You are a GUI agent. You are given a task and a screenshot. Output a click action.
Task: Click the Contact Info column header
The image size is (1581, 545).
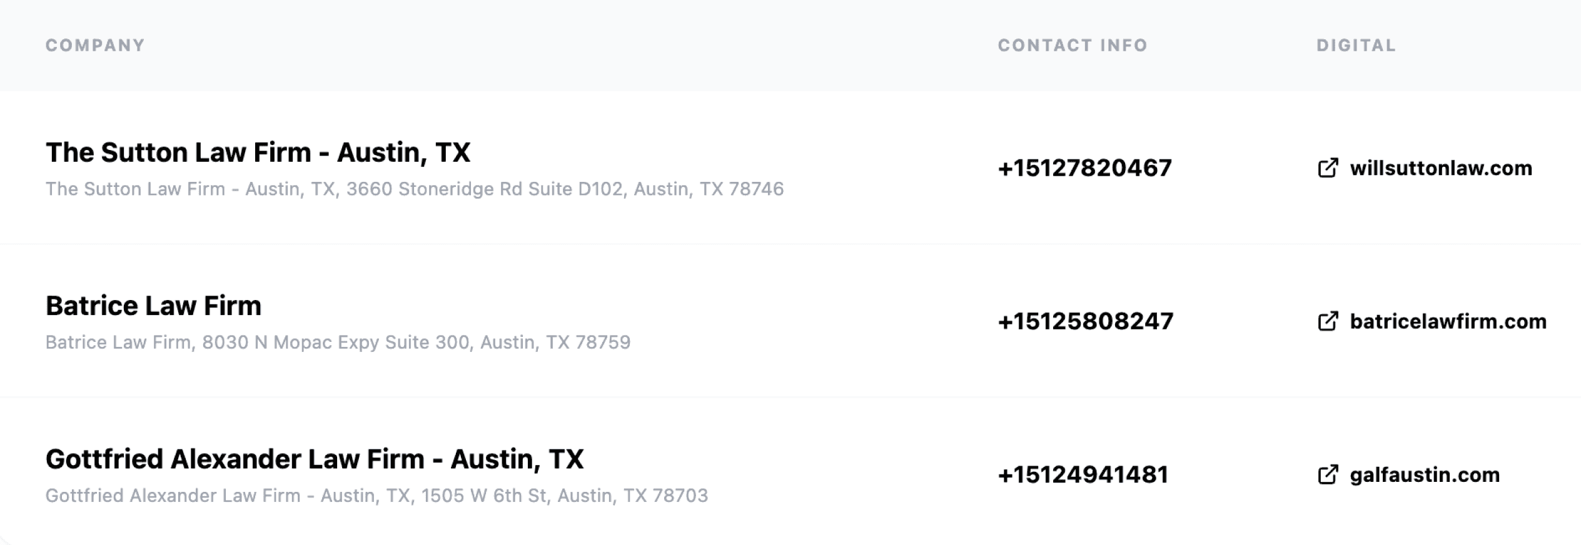click(x=1072, y=45)
